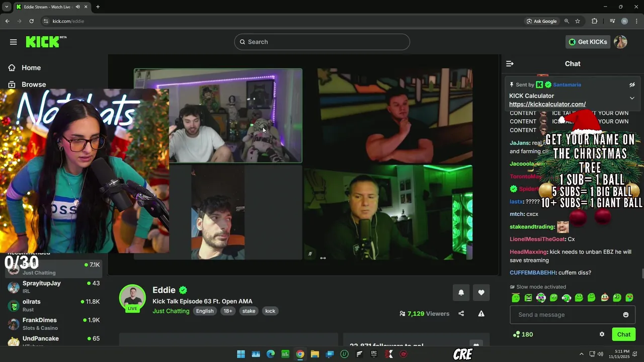Open UndPancake recommended channel
Viewport: 644px width, 362px height.
54,340
